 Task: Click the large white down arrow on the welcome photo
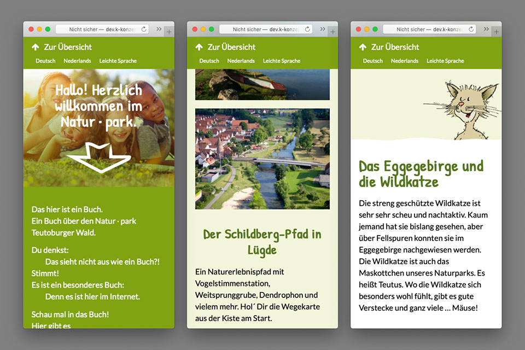(x=99, y=158)
